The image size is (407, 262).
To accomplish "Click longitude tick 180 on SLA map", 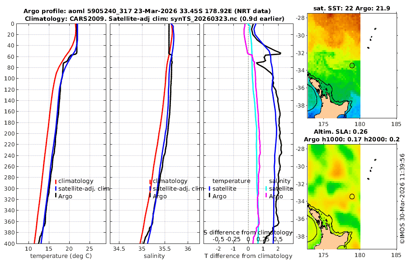I will 360,255.
